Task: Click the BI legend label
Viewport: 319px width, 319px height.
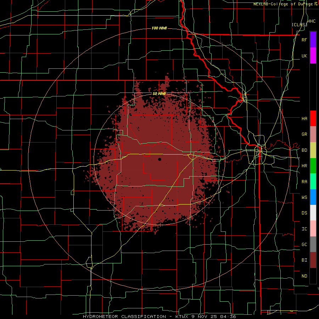Action: tap(304, 260)
